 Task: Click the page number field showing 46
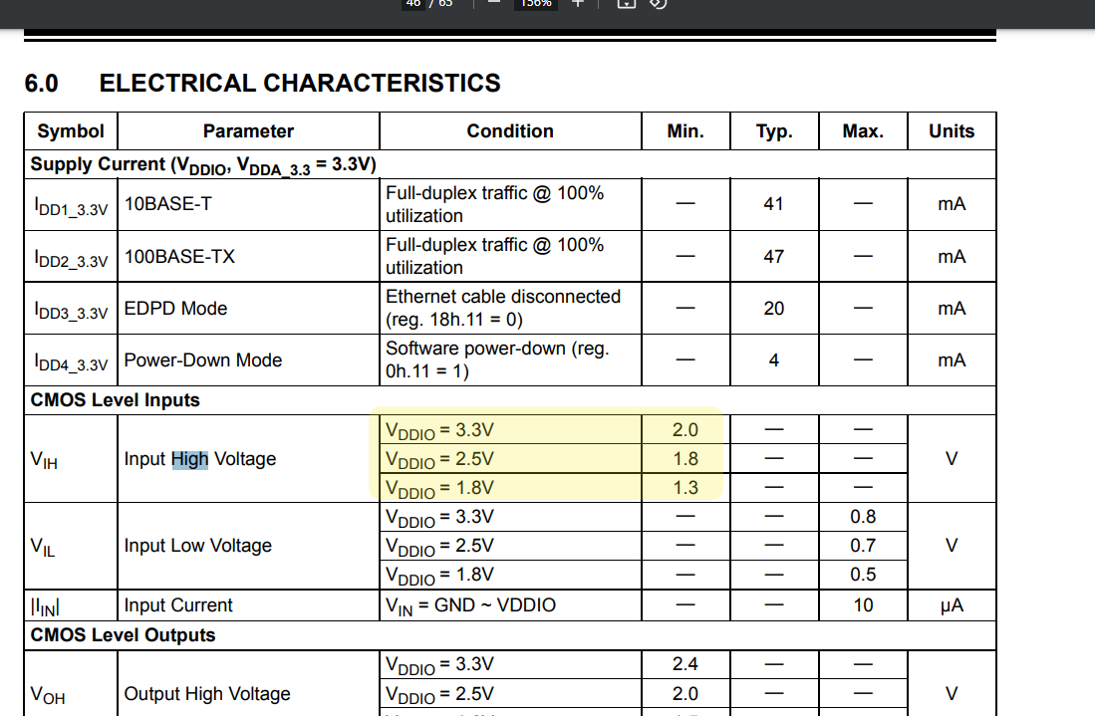point(411,4)
